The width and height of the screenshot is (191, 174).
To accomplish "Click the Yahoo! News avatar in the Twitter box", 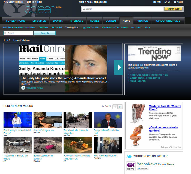I will point(131,166).
